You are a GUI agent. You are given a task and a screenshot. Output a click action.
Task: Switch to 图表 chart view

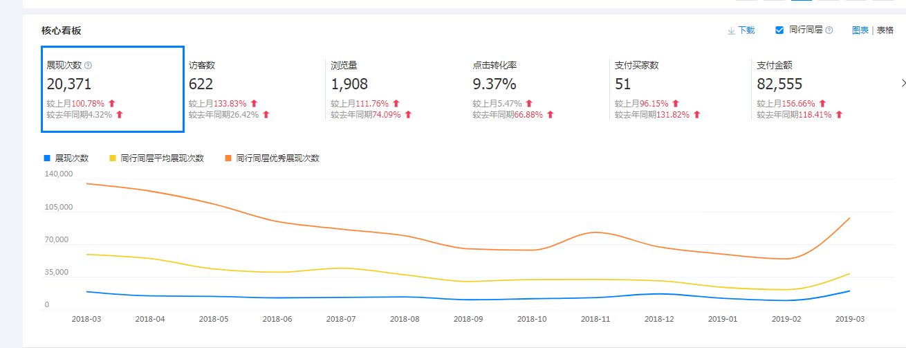[x=860, y=30]
